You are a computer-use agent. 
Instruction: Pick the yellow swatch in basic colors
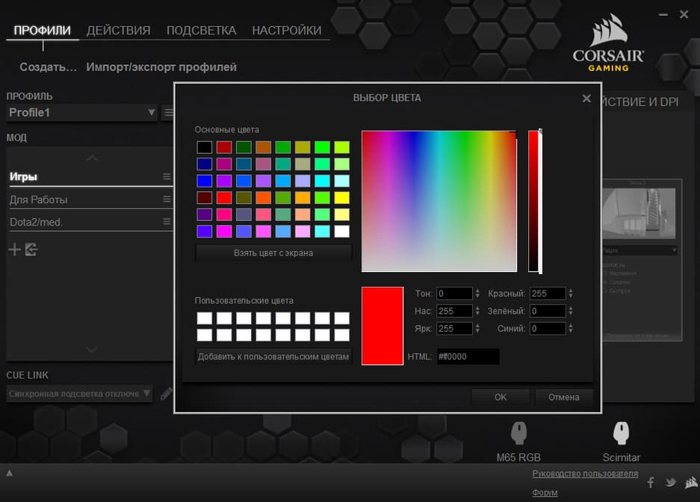point(342,198)
